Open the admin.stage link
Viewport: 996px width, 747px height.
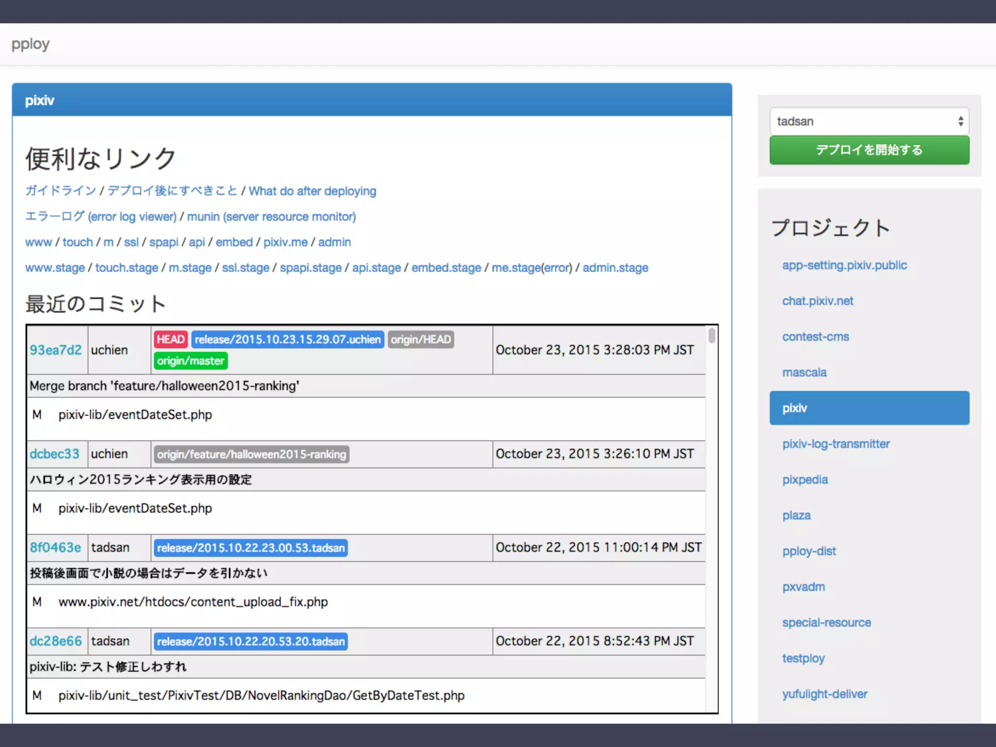[x=615, y=268]
